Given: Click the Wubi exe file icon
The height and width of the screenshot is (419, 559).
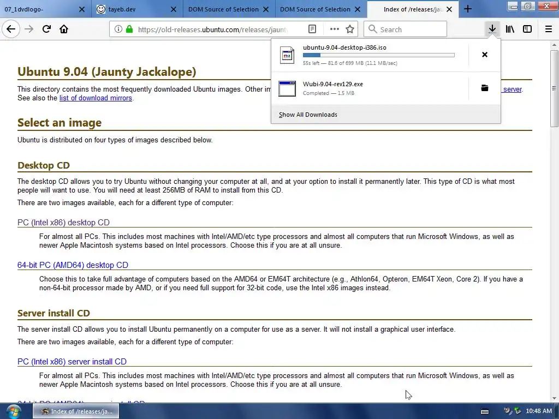Looking at the screenshot, I should (x=287, y=88).
